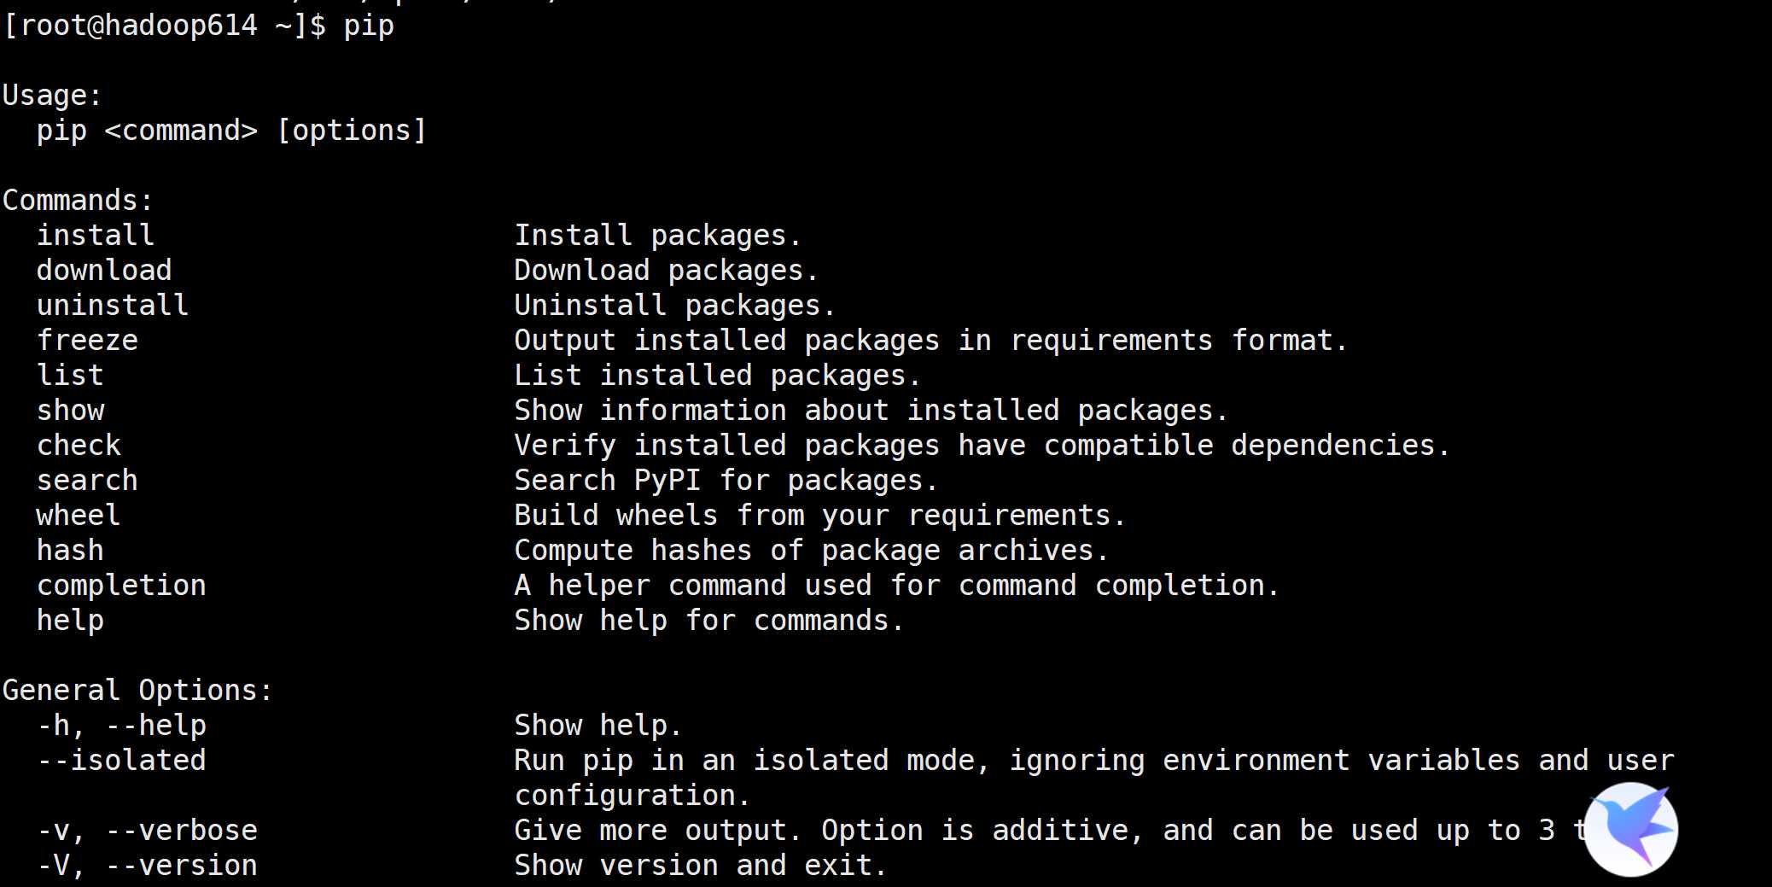Viewport: 1772px width, 887px height.
Task: Click the blue bird floating icon
Action: pyautogui.click(x=1631, y=829)
